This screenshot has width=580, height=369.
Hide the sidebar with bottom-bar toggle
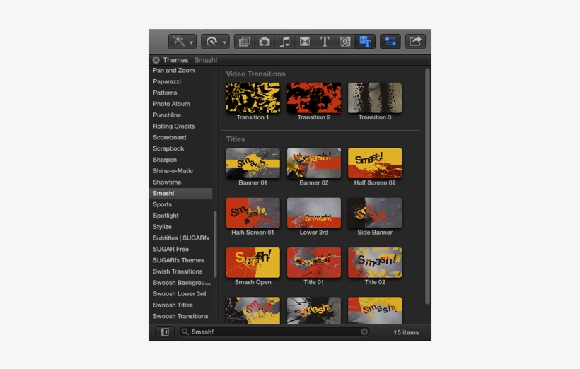click(x=165, y=332)
